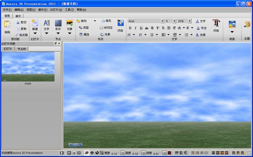The width and height of the screenshot is (253, 157).
Task: Open the Help (帮助) menu
Action: pos(81,10)
